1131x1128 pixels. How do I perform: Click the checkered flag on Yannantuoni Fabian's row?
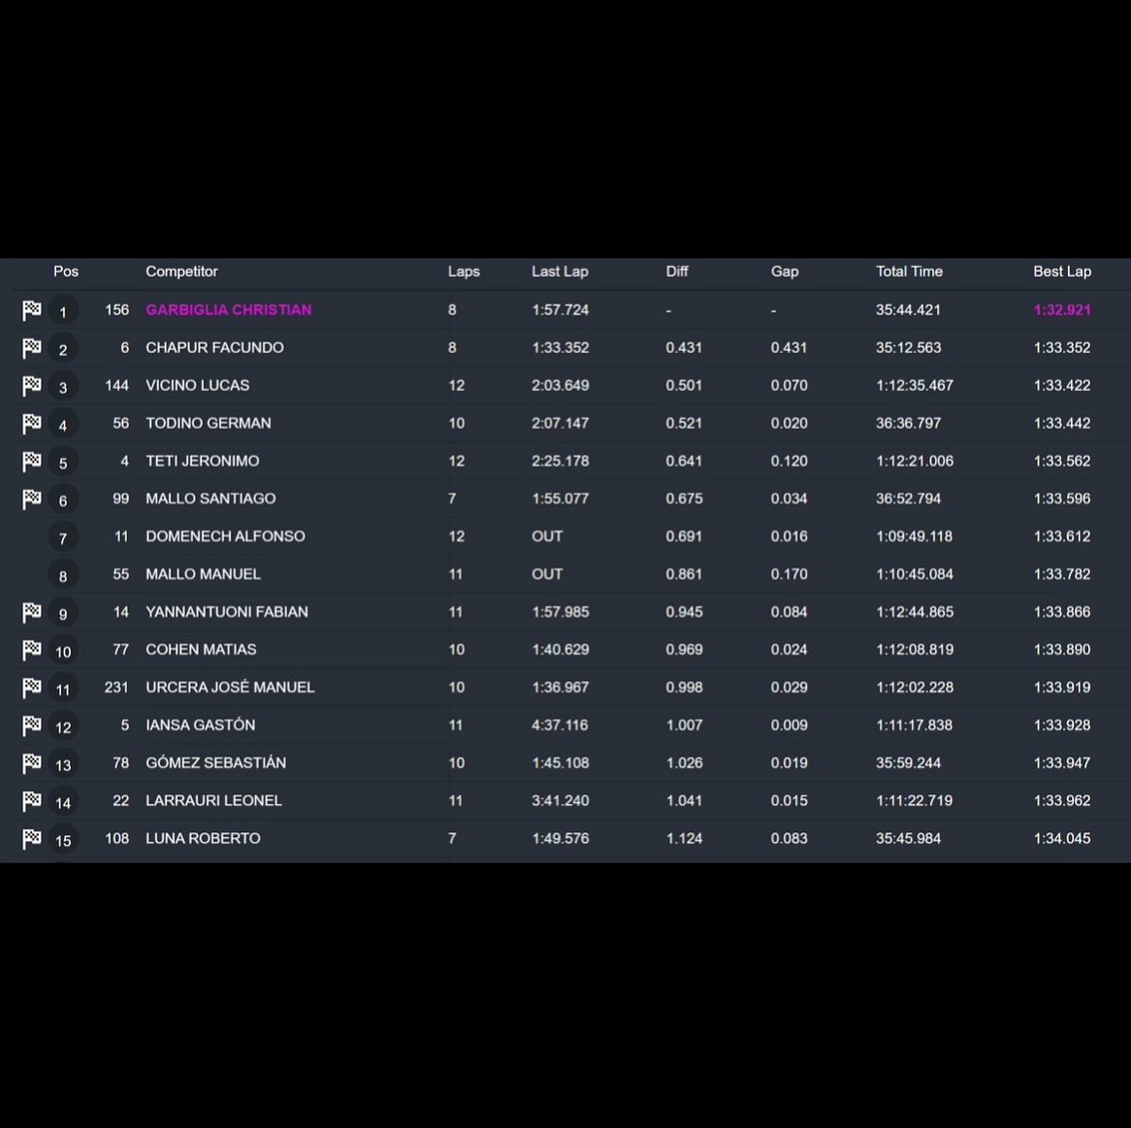tap(32, 612)
